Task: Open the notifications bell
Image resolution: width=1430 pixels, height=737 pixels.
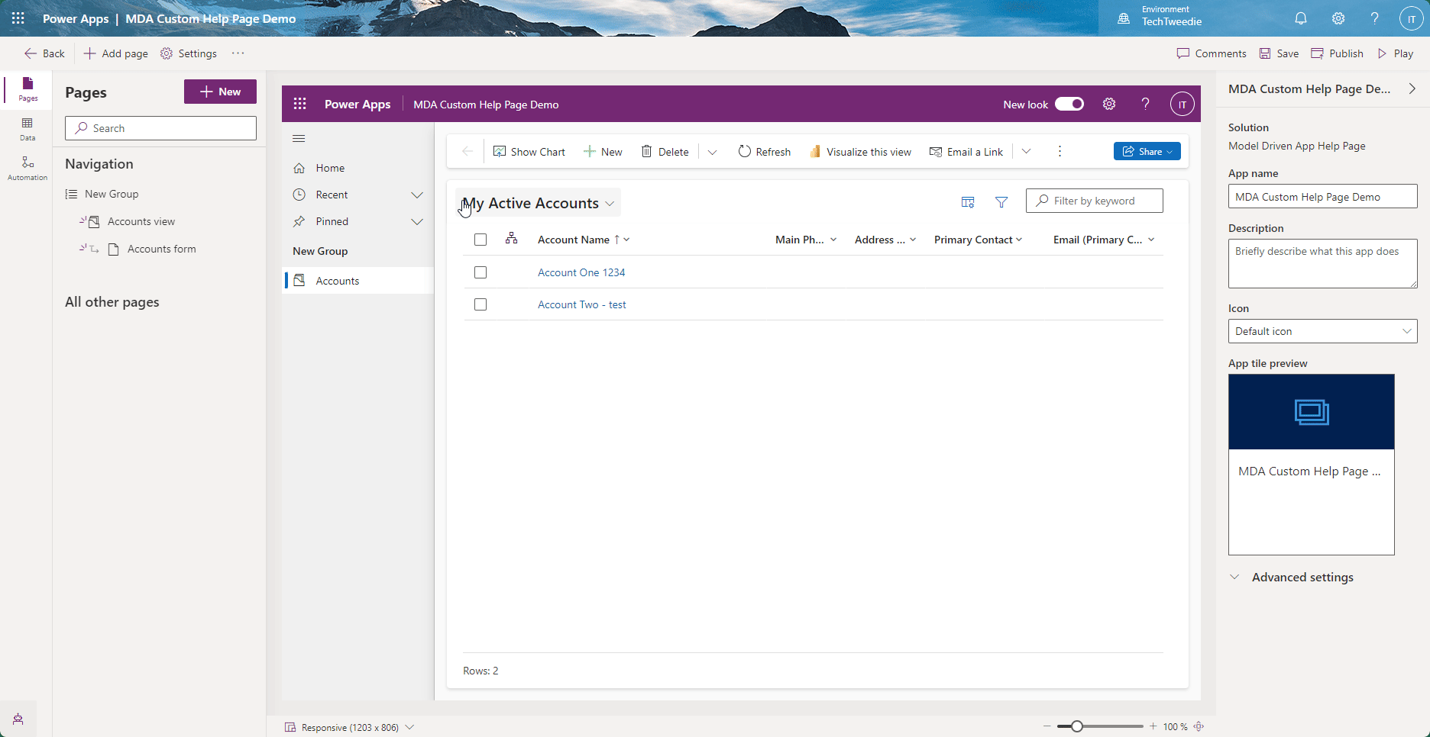Action: 1301,18
